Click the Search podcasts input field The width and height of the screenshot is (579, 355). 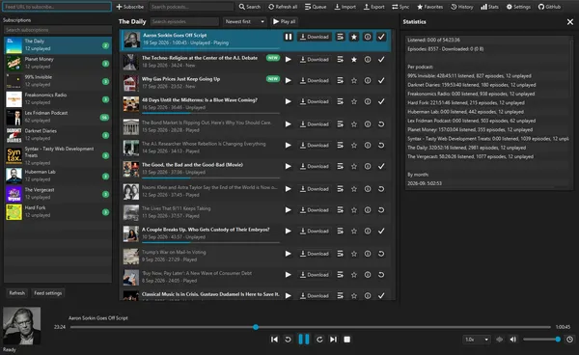click(x=191, y=7)
